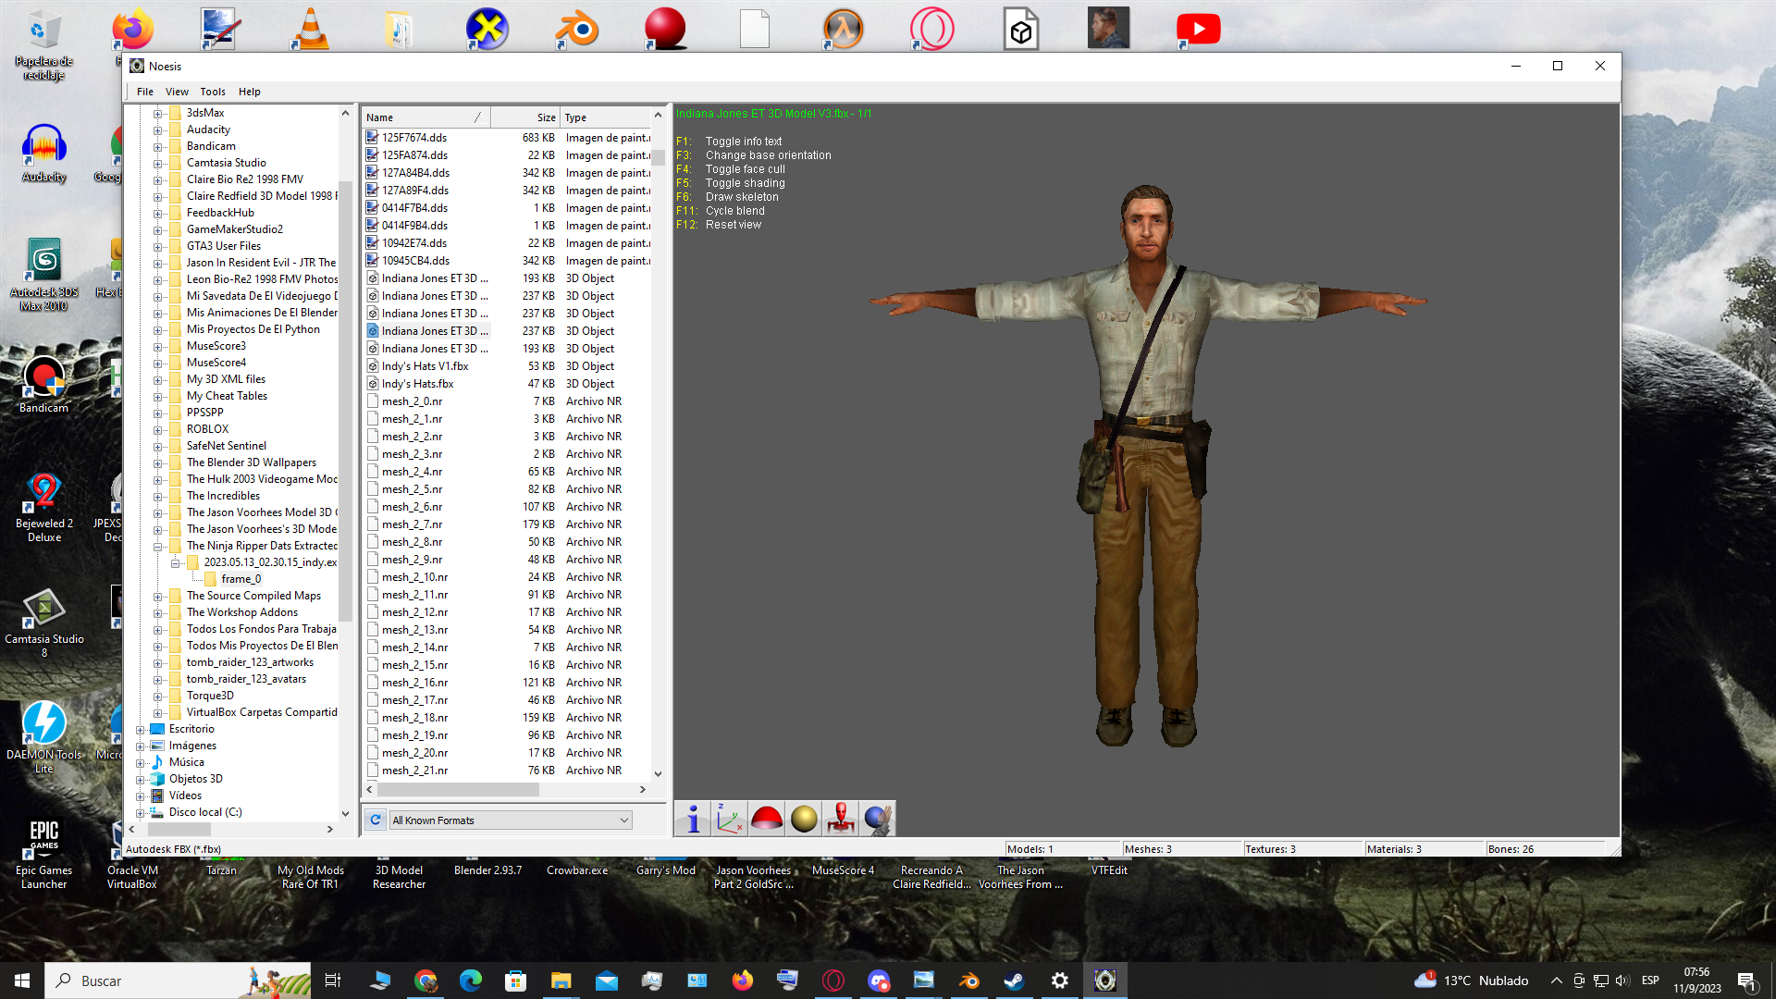Open the notifications center icon

tap(1747, 981)
